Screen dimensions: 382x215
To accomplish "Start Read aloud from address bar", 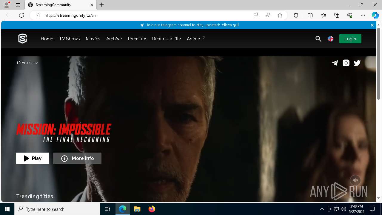I will click(x=268, y=15).
